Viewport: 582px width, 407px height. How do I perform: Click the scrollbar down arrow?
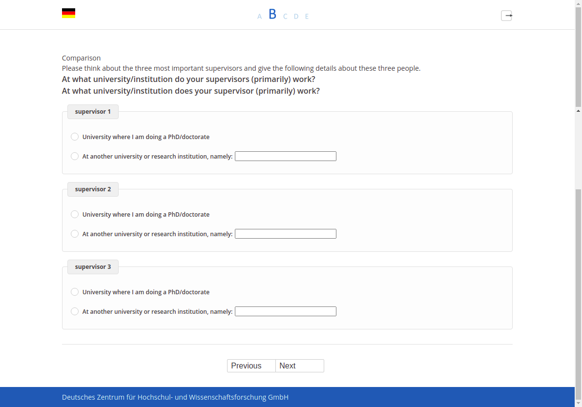(x=578, y=403)
